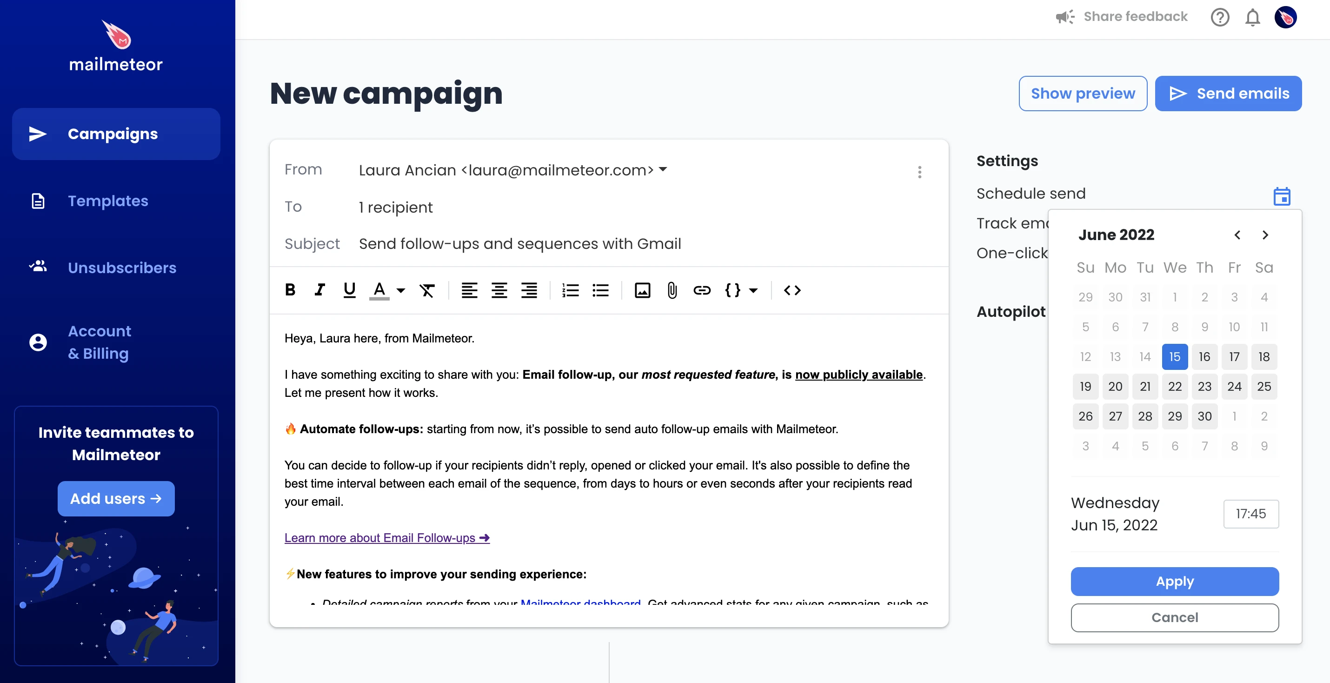This screenshot has width=1330, height=683.
Task: Open the notifications bell
Action: coord(1252,18)
